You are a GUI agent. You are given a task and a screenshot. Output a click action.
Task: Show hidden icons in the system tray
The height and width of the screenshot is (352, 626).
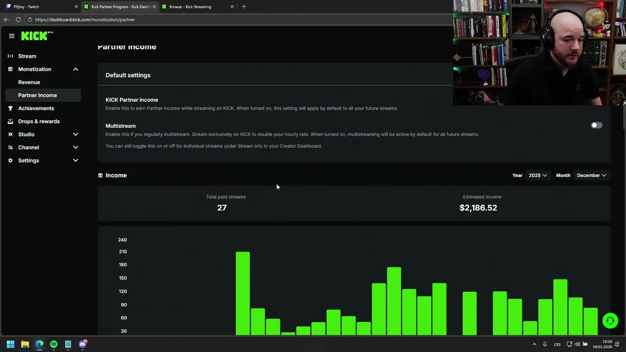coord(534,344)
